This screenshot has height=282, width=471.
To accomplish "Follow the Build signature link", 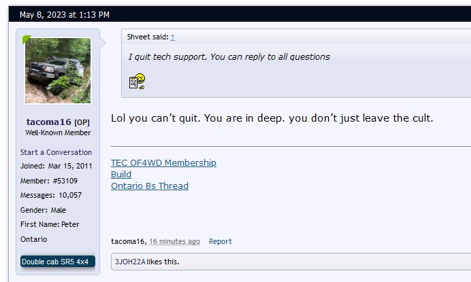I will [x=121, y=175].
